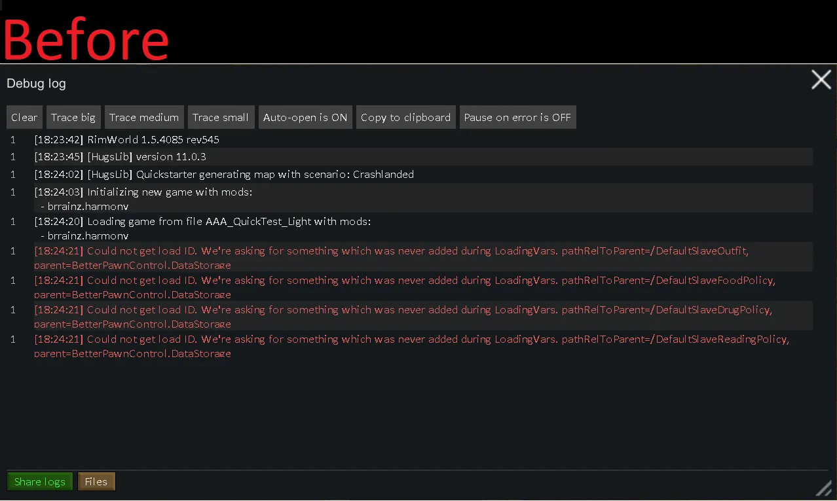This screenshot has height=501, width=837.
Task: Select Trace medium stack size
Action: (144, 118)
